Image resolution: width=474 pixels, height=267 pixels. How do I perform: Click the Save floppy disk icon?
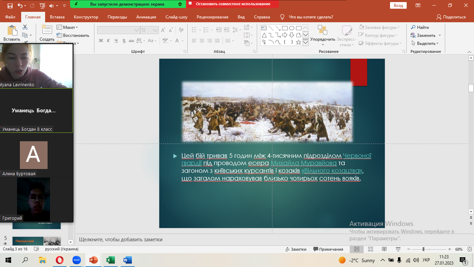(10, 6)
